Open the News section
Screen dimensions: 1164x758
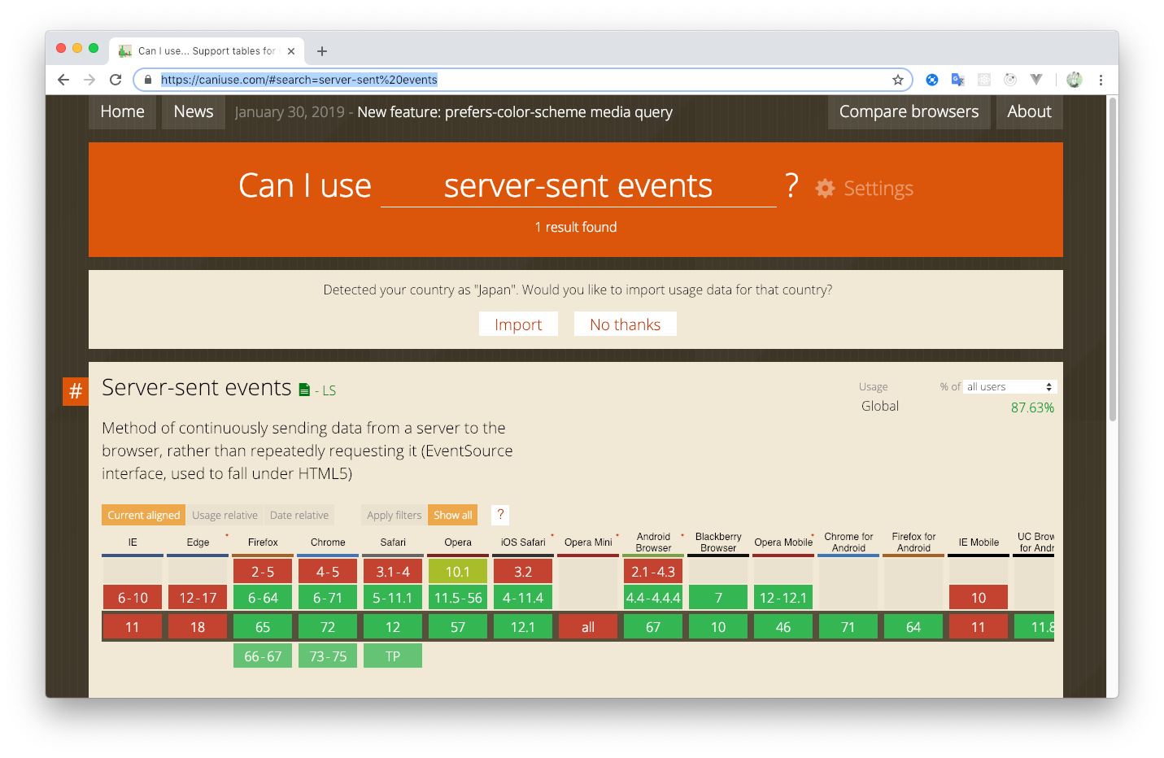[x=194, y=112]
